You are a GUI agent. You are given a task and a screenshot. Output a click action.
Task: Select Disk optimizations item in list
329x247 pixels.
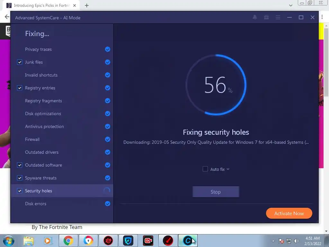62,114
